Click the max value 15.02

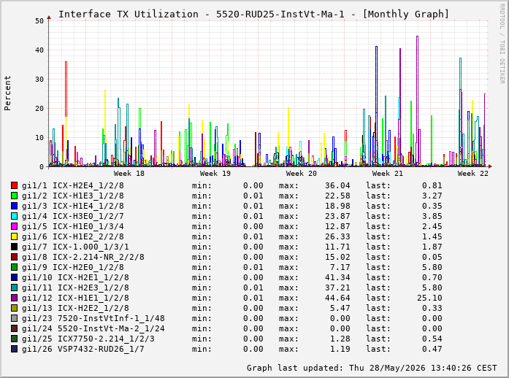(337, 257)
